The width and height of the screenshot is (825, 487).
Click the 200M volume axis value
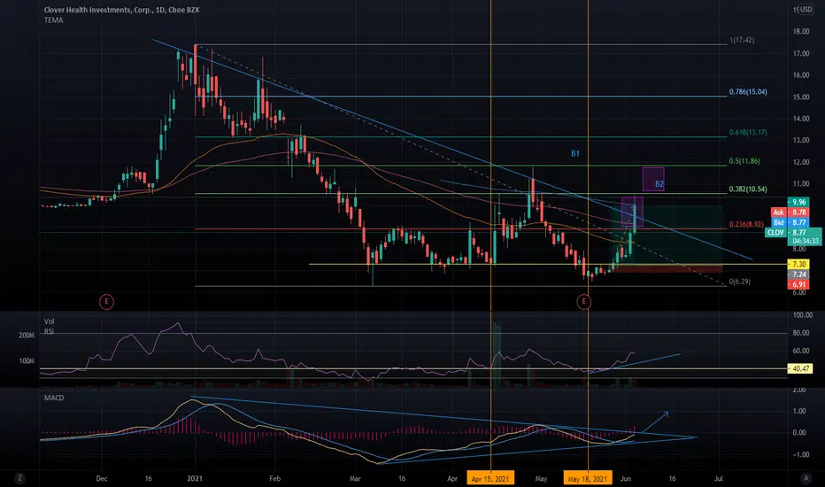point(27,336)
